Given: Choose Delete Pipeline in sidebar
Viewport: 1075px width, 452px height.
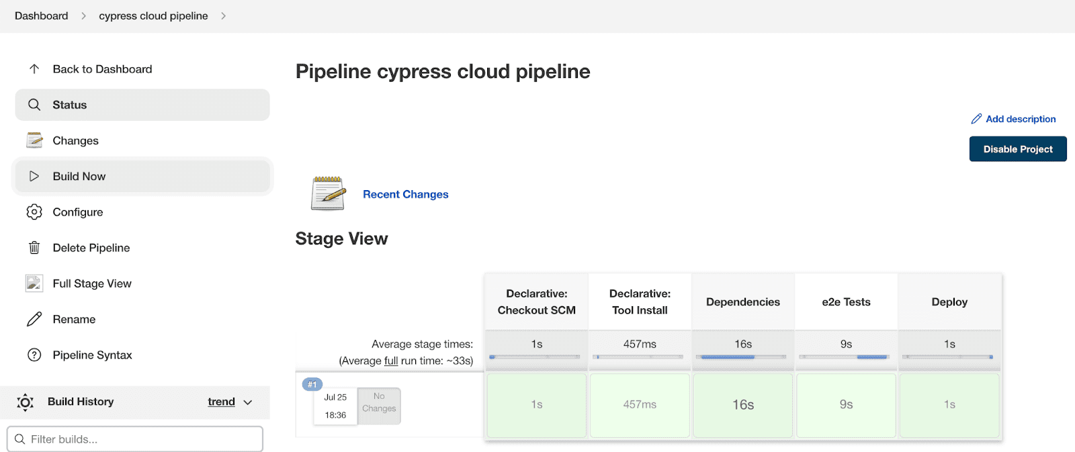Looking at the screenshot, I should point(142,248).
